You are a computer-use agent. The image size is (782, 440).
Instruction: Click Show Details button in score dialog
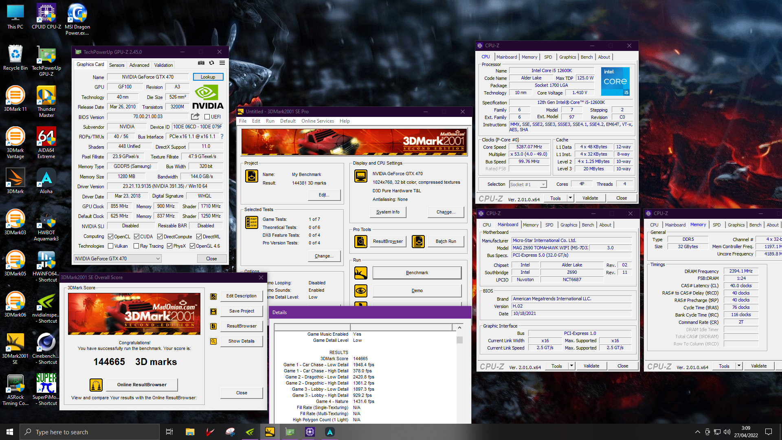(x=242, y=341)
